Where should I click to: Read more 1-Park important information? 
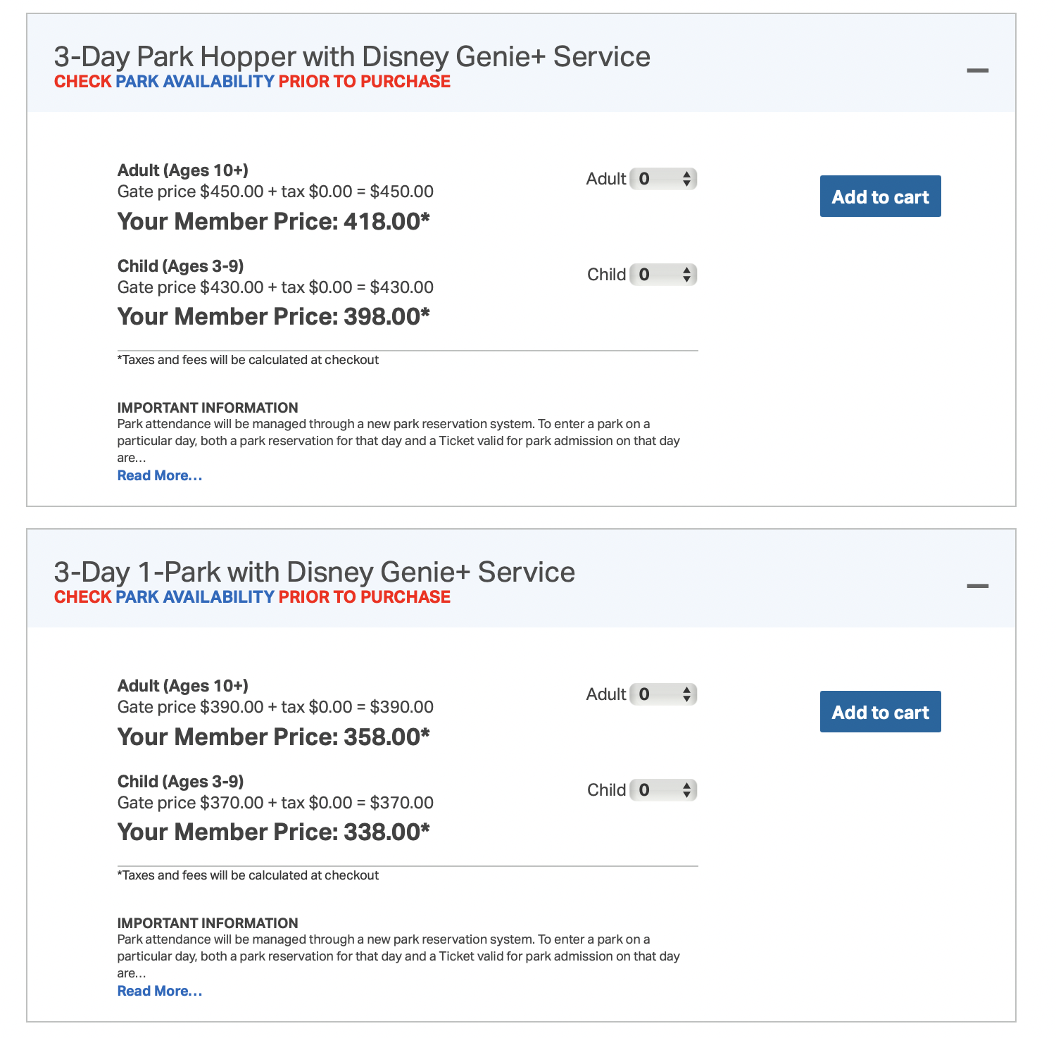tap(160, 992)
